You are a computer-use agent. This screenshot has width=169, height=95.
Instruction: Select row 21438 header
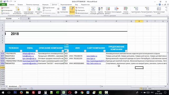click(2, 68)
